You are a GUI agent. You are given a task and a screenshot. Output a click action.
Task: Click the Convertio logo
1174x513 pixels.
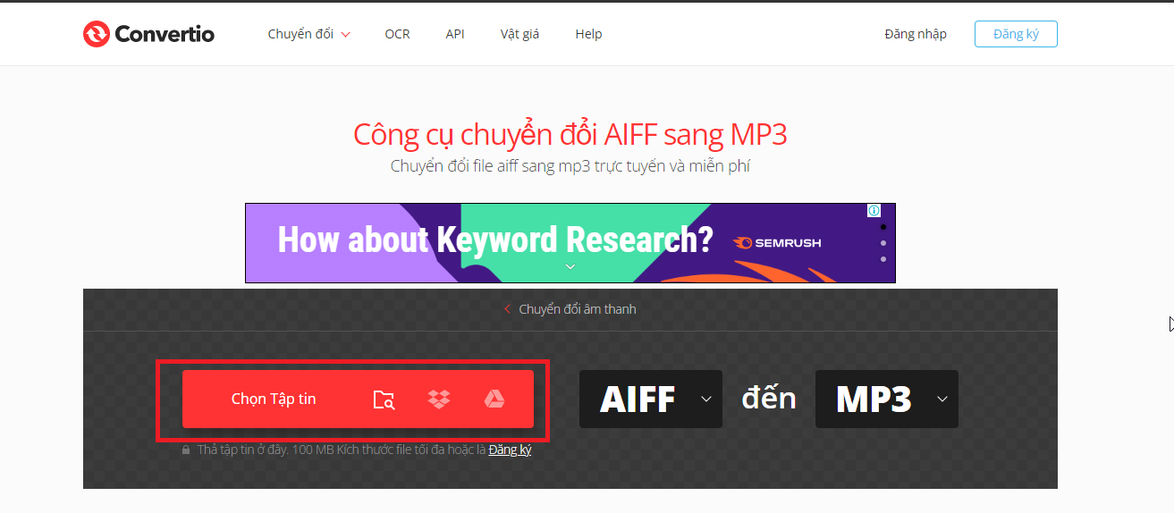[x=148, y=34]
